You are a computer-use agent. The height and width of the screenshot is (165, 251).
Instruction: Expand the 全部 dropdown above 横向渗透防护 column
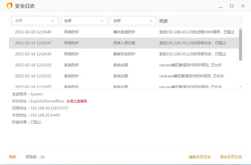[x=133, y=21]
